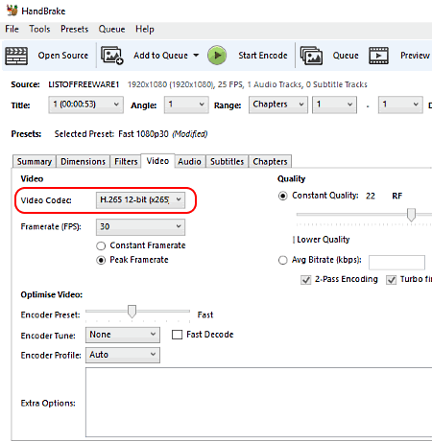Click the Start Encode label
This screenshot has width=432, height=442.
263,56
